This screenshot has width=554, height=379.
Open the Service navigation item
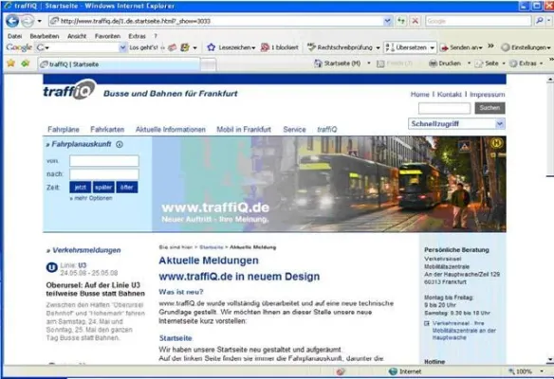point(294,130)
